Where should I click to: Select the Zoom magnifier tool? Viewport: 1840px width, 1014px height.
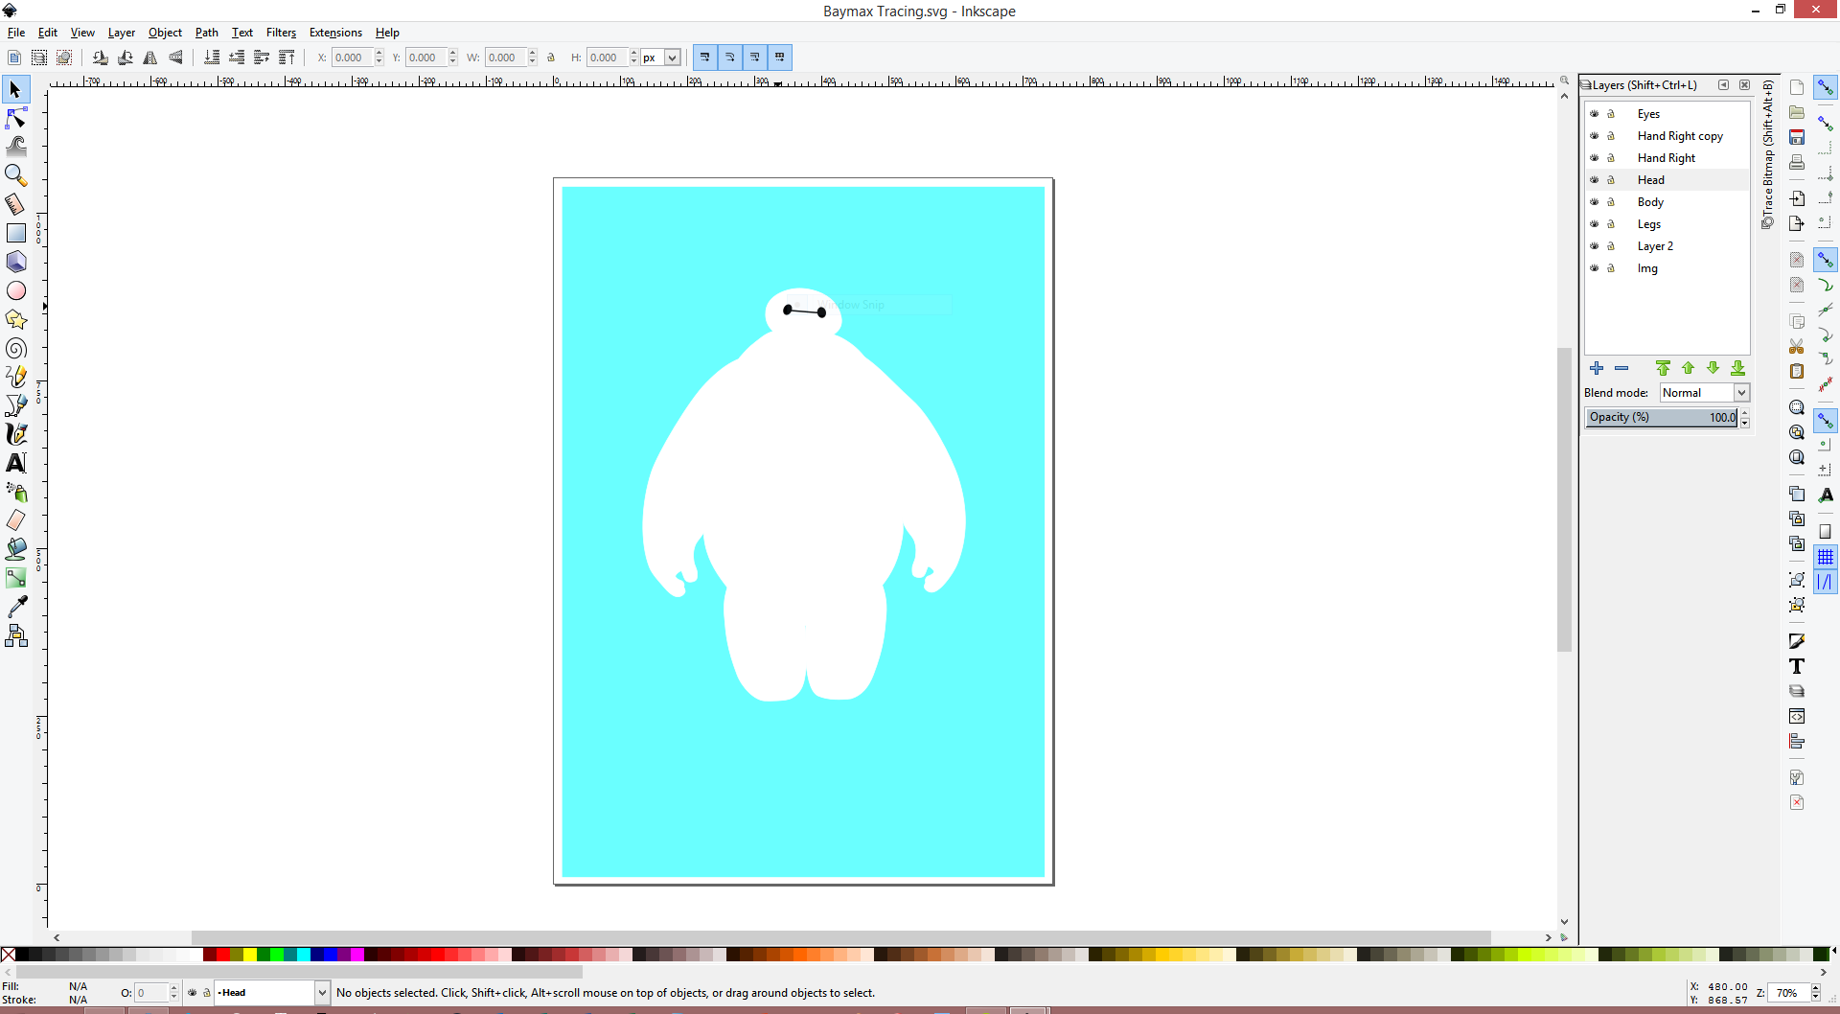pyautogui.click(x=15, y=175)
